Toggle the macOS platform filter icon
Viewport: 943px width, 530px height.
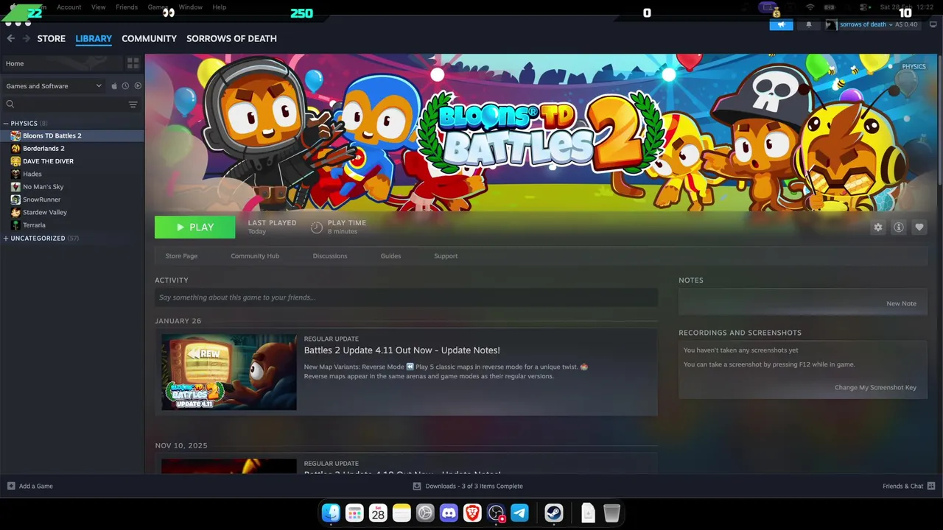pos(114,86)
